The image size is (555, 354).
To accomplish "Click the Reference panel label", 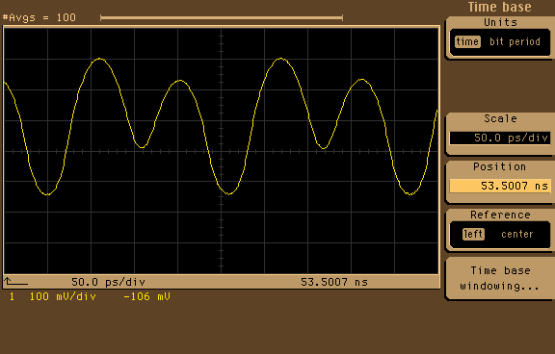I will point(500,215).
